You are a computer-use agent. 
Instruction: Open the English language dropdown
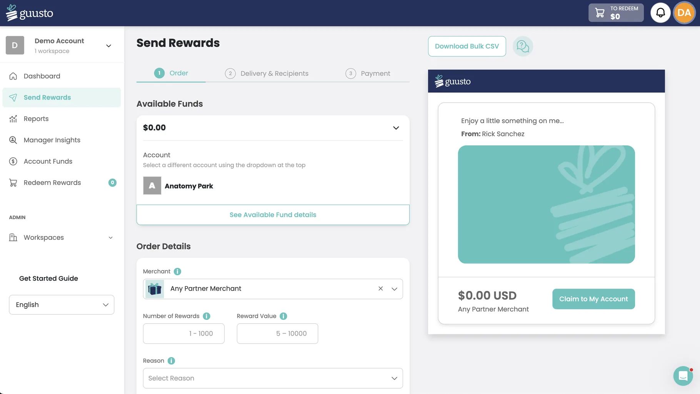(62, 304)
